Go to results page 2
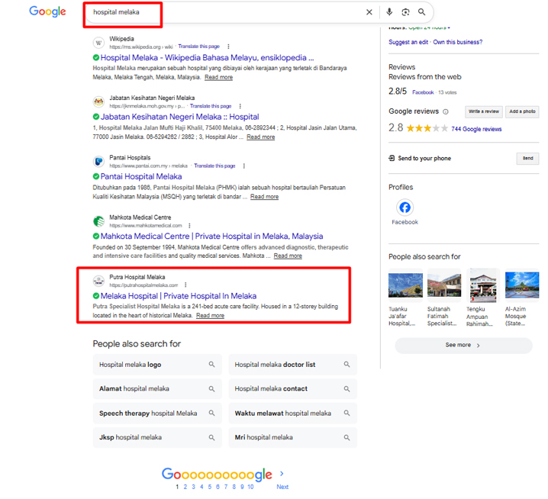The image size is (548, 499). click(x=185, y=487)
